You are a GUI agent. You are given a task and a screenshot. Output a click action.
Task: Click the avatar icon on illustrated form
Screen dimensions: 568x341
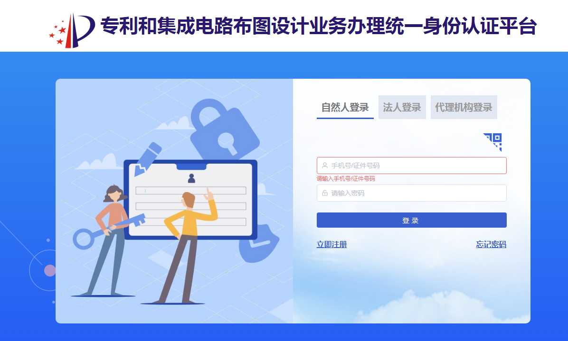tap(191, 178)
